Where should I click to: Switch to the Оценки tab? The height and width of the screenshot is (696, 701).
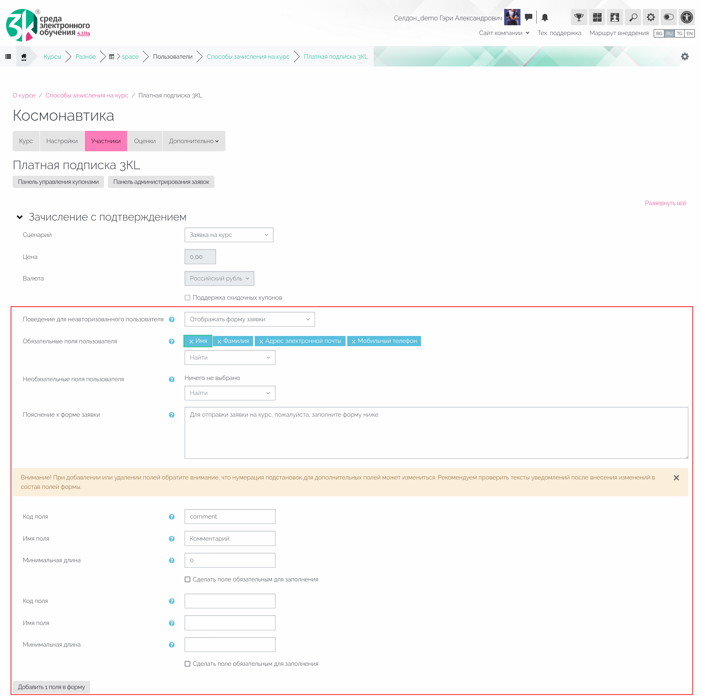pos(145,141)
